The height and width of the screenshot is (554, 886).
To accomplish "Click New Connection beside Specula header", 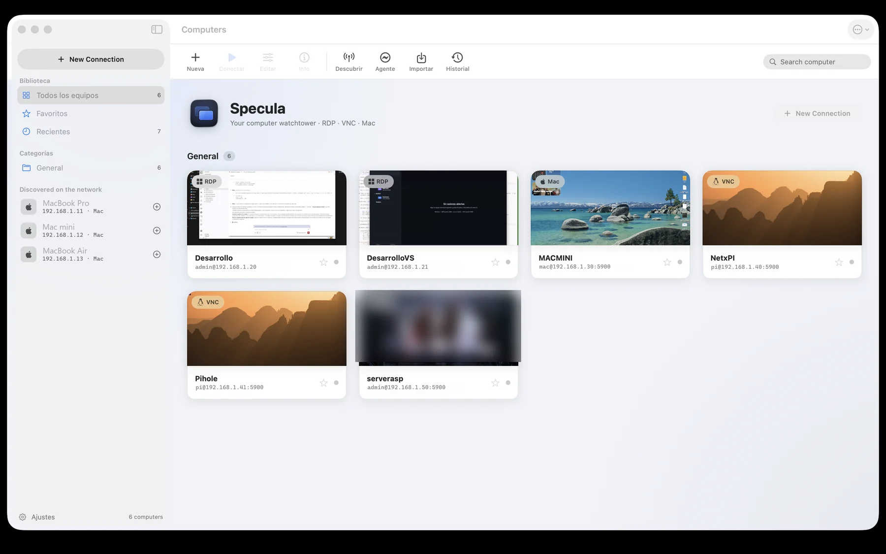I will pos(817,113).
